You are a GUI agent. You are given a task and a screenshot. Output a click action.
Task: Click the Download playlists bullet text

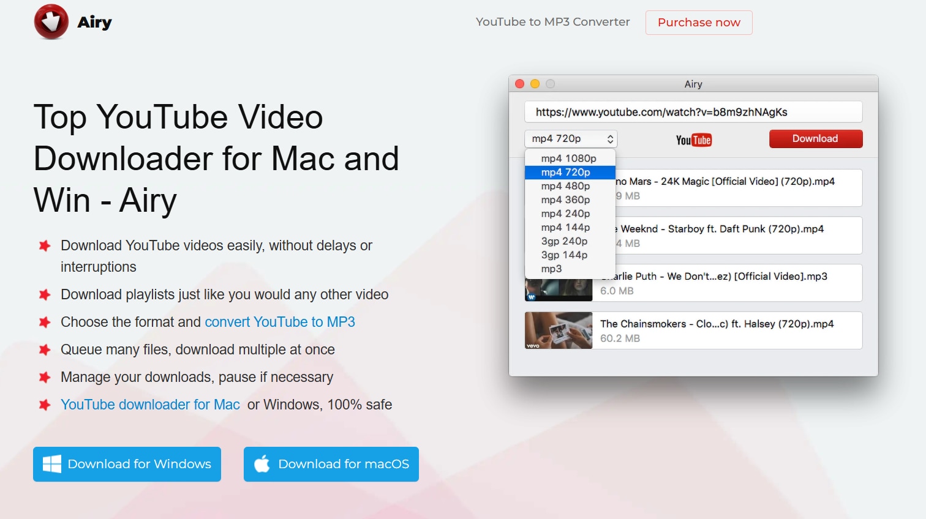(225, 294)
